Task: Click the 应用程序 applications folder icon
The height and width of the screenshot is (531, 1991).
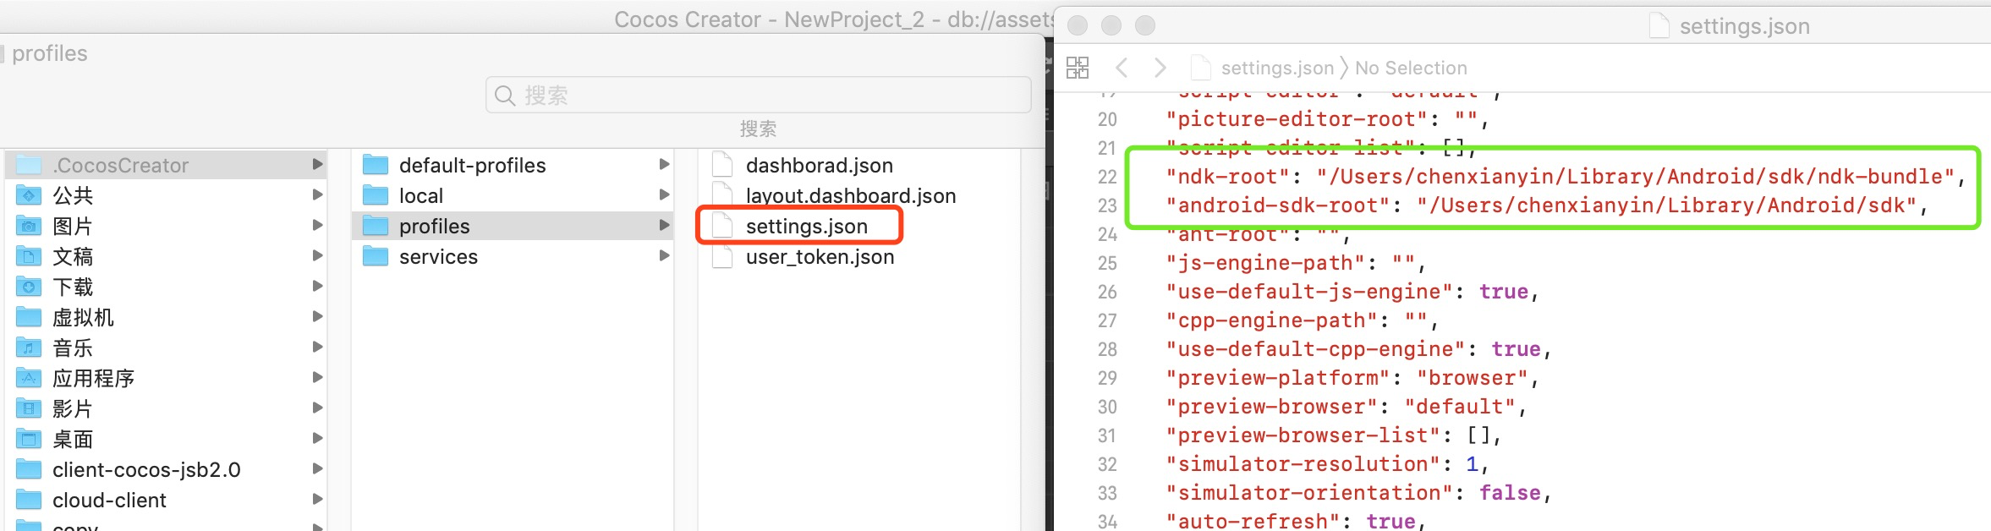Action: (x=30, y=379)
